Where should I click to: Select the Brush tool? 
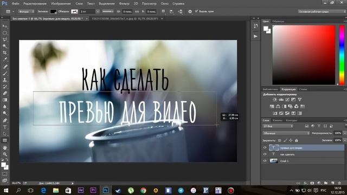click(x=5, y=73)
